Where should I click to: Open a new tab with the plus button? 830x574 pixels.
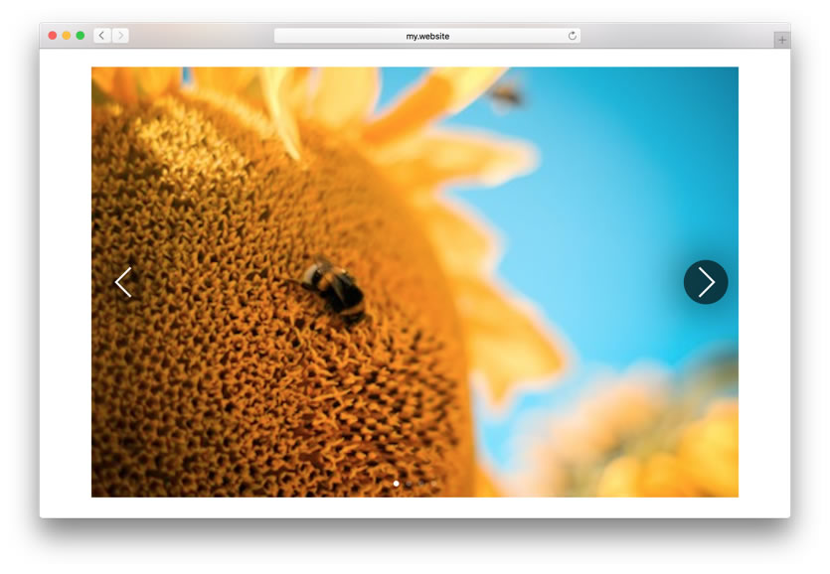[x=782, y=40]
